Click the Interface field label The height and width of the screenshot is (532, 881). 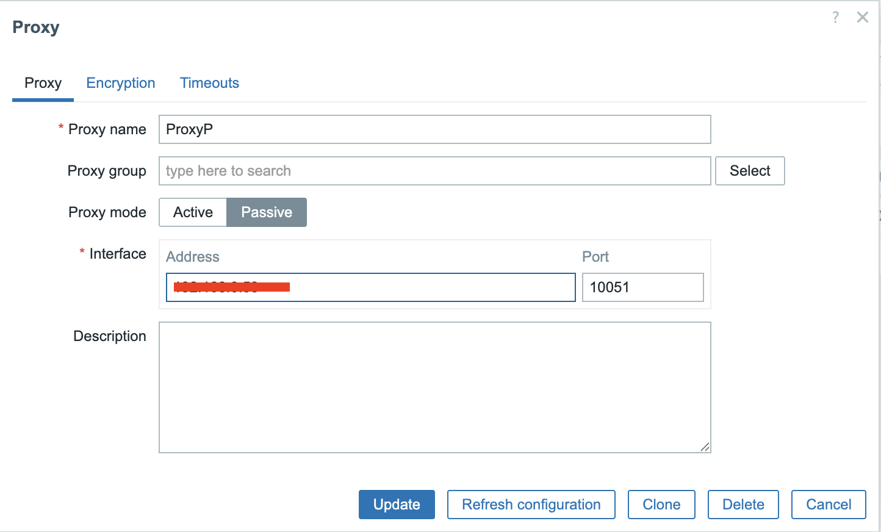118,254
